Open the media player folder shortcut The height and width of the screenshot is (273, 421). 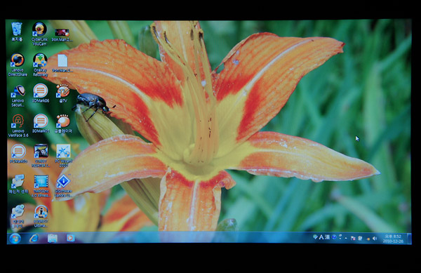[x=18, y=216]
